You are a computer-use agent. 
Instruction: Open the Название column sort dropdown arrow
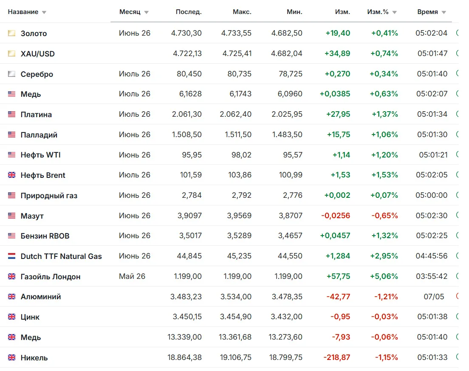coord(44,12)
